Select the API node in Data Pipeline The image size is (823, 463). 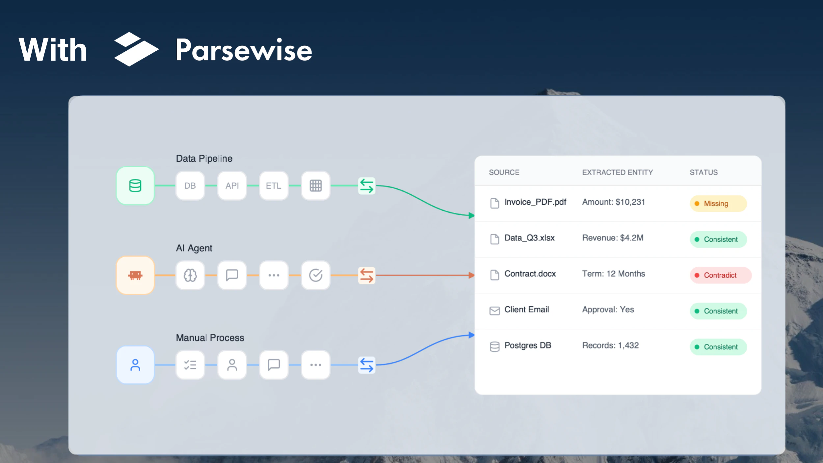tap(232, 186)
